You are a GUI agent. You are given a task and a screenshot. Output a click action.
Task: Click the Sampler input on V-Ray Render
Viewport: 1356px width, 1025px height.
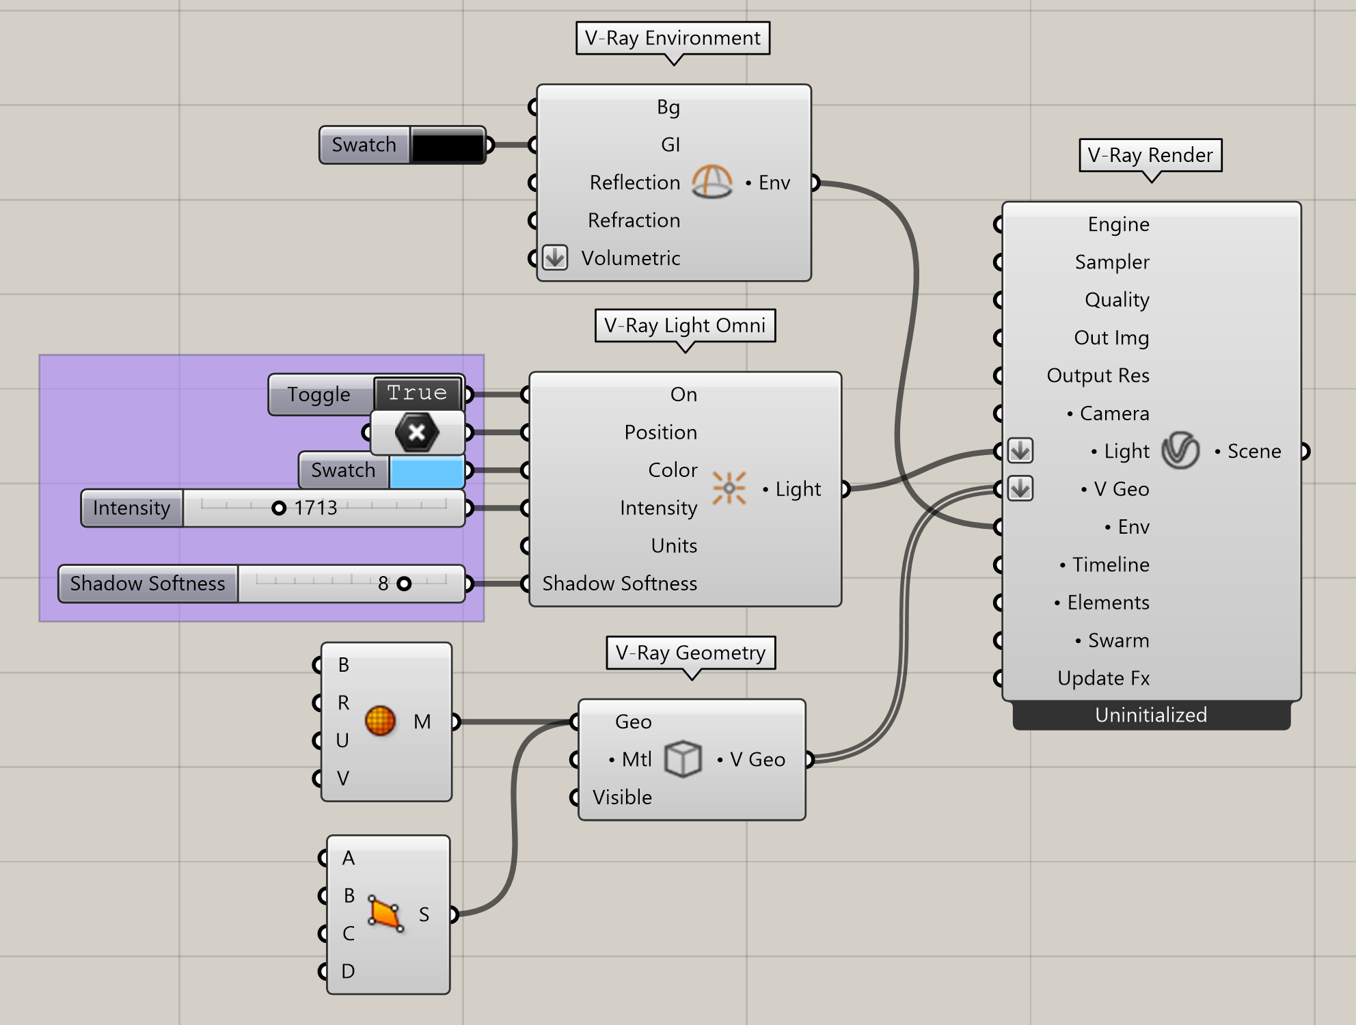click(x=1112, y=262)
